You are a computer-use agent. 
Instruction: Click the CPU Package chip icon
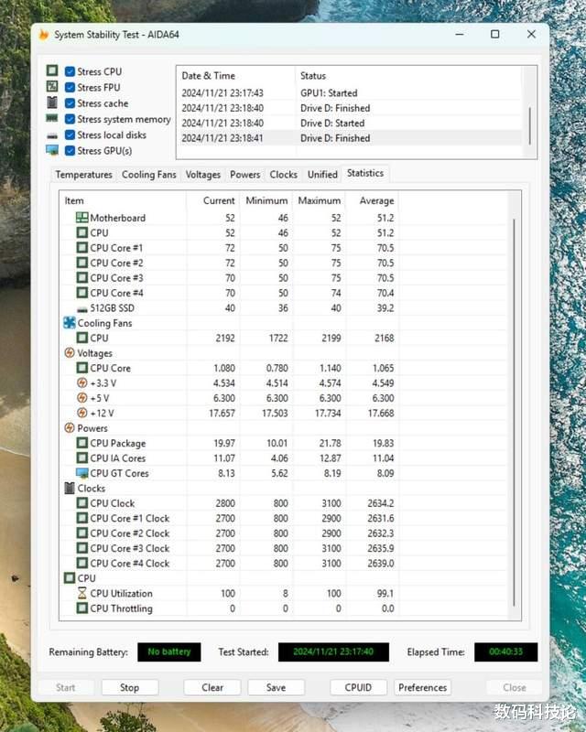(82, 443)
